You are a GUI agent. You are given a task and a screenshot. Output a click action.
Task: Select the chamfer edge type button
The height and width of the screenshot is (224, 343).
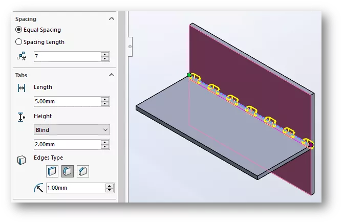(83, 171)
